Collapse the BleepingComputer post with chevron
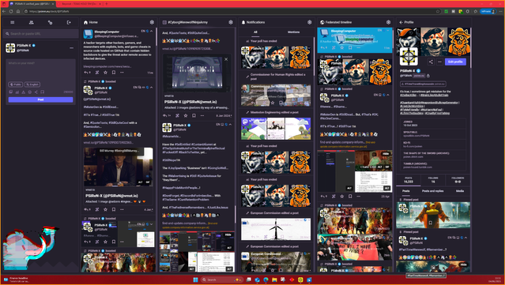This screenshot has width=505, height=285. point(152,32)
